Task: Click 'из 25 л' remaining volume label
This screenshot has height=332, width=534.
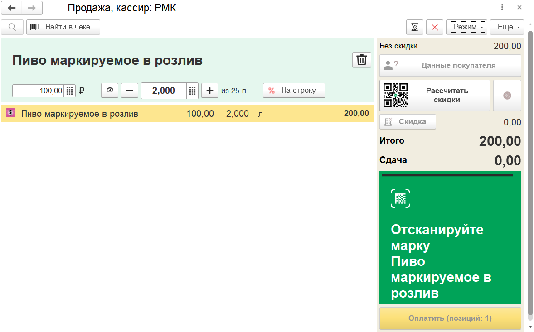Action: point(233,91)
